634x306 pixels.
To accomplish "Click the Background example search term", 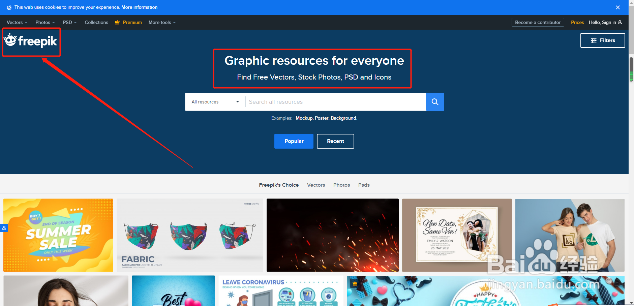I will [x=343, y=118].
